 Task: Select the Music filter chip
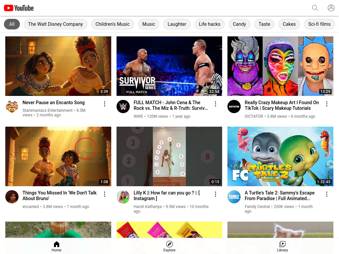149,24
